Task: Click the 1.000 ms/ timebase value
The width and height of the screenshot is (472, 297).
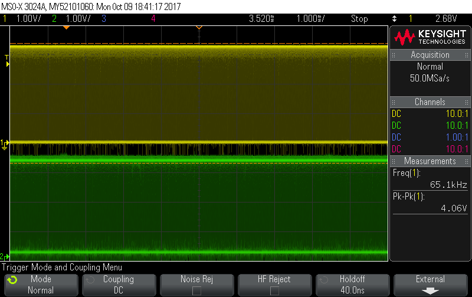Action: point(311,19)
